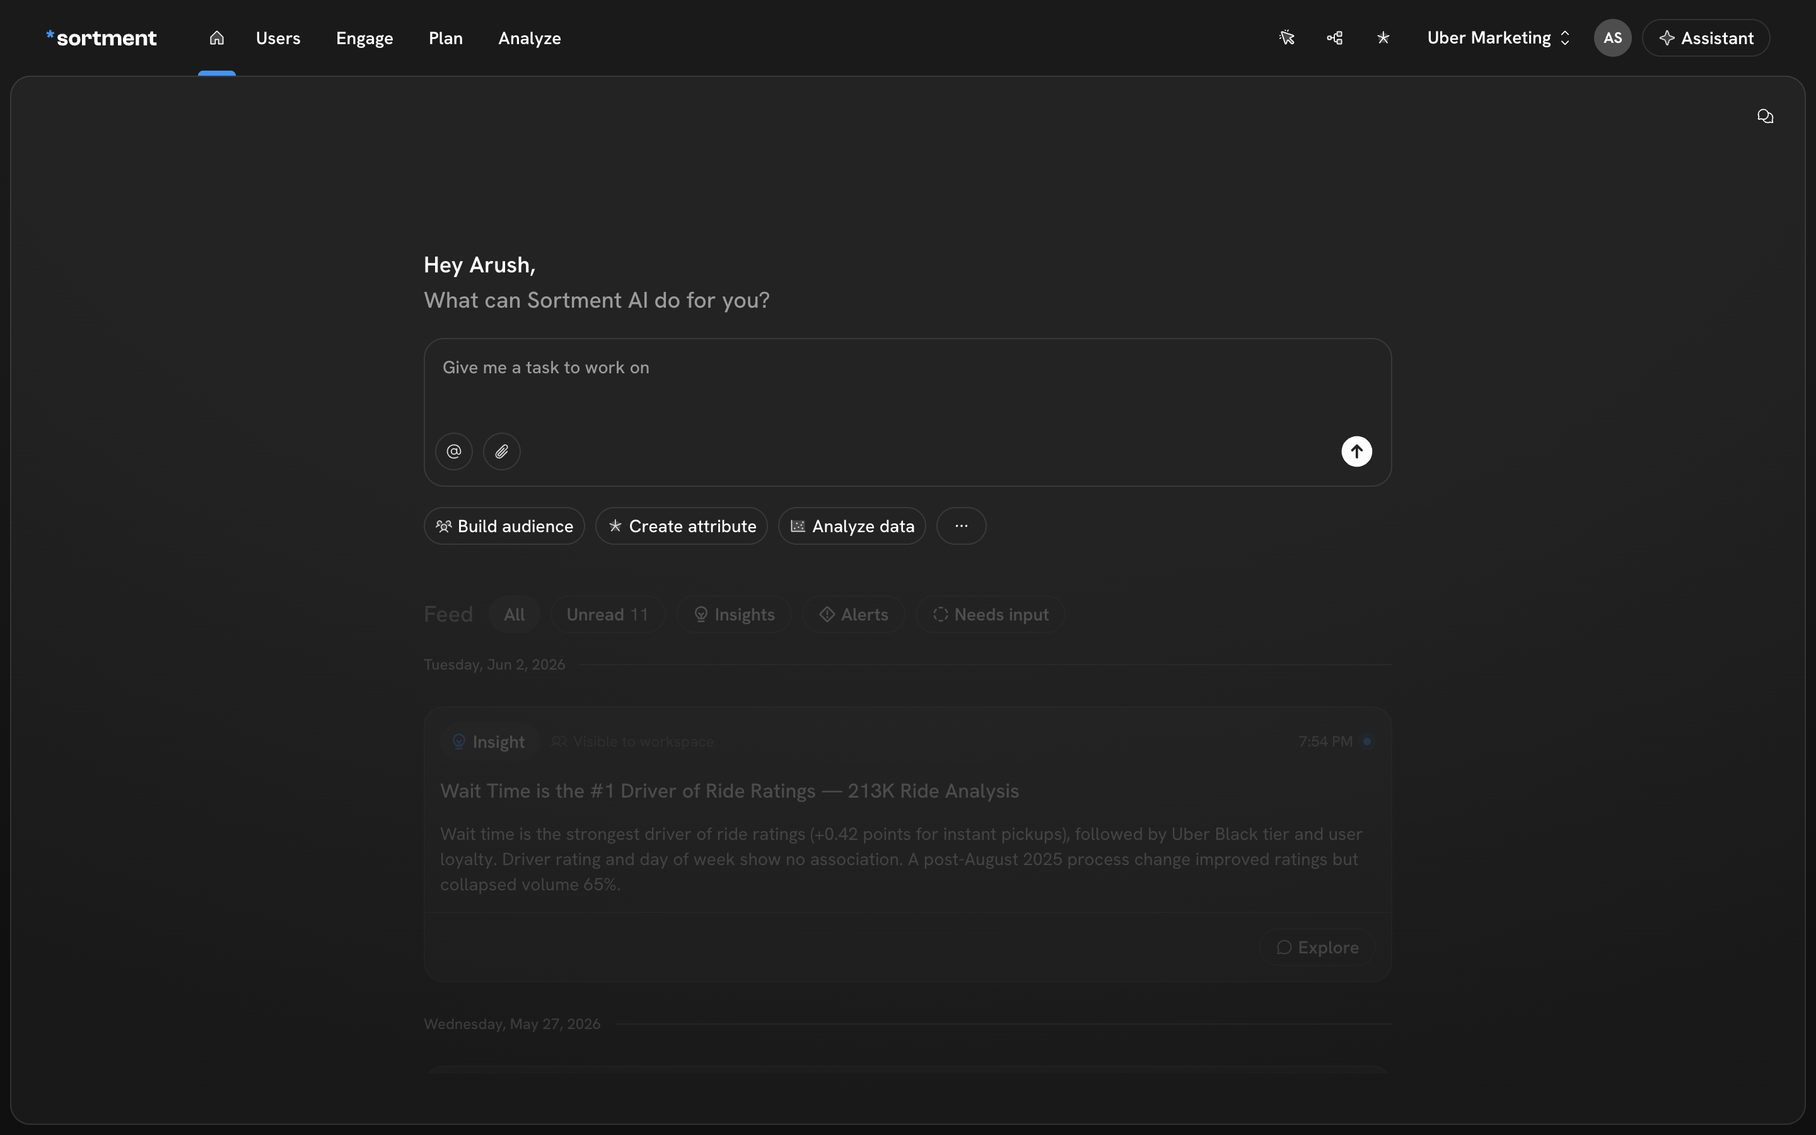Send the prompt with the arrow button
Image resolution: width=1816 pixels, height=1135 pixels.
click(x=1357, y=451)
